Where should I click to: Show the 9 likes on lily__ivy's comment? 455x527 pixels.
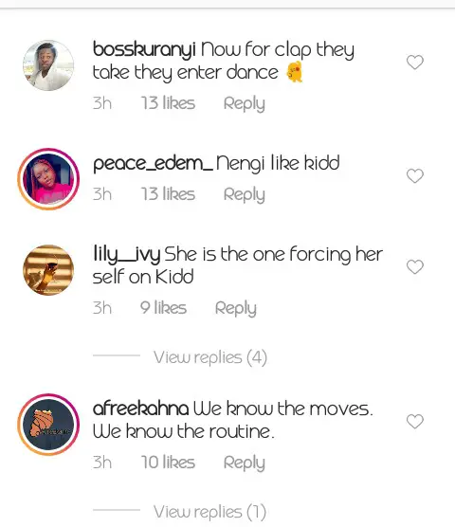pyautogui.click(x=163, y=307)
